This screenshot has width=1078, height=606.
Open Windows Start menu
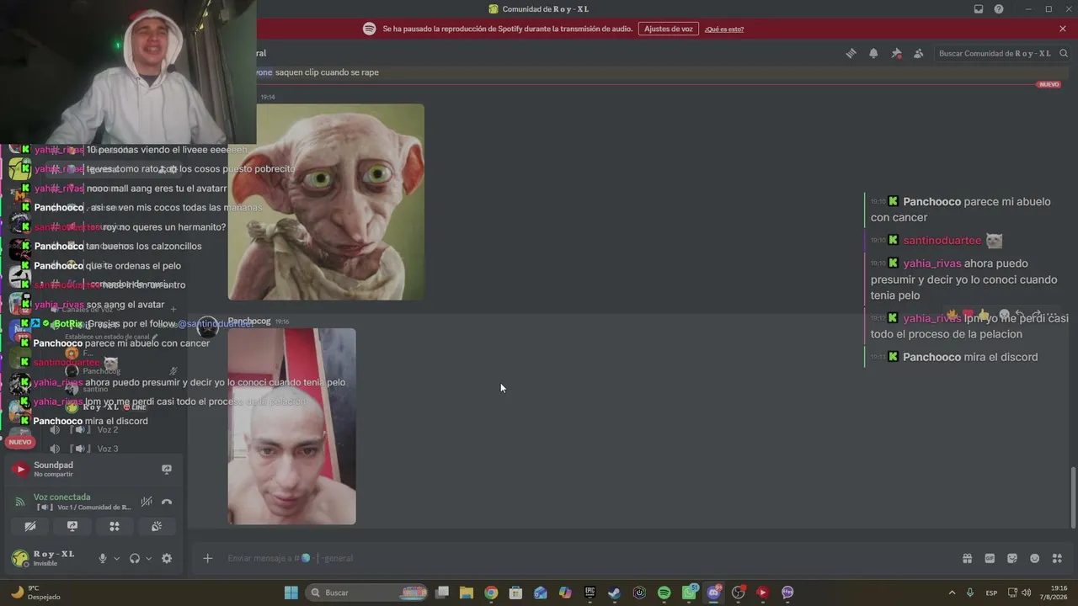(291, 593)
